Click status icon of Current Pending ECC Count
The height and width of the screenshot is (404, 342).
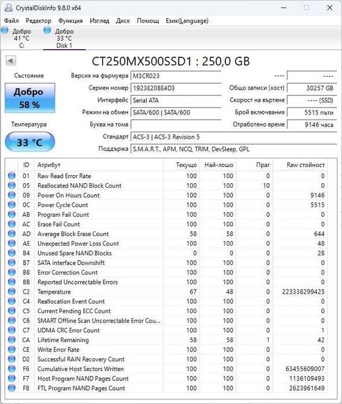point(12,311)
